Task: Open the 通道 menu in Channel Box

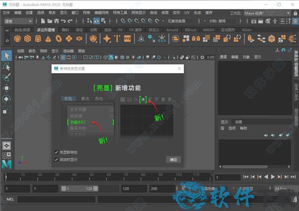Action: 223,57
